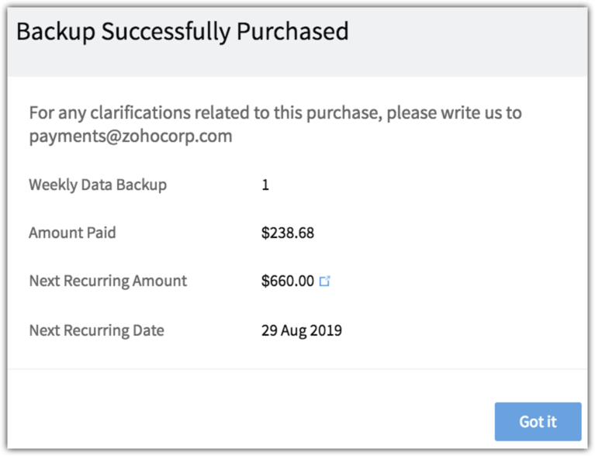Viewport: 595px width, 456px height.
Task: Select the Next Recurring Amount label
Action: pyautogui.click(x=108, y=281)
